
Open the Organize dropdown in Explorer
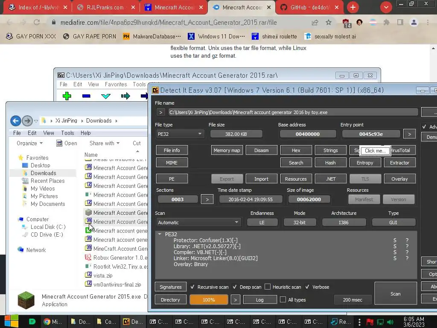29,143
